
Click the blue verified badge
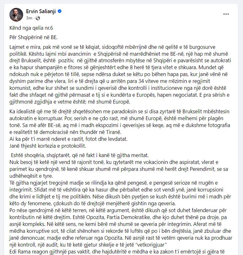click(x=60, y=12)
